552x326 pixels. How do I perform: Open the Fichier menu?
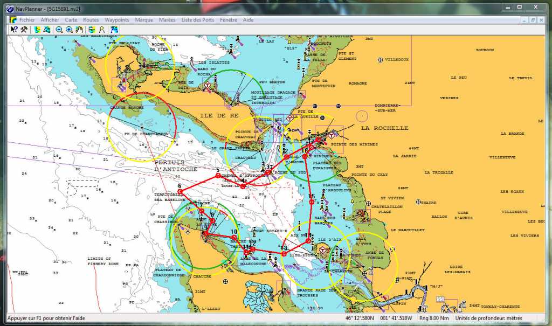pyautogui.click(x=27, y=20)
